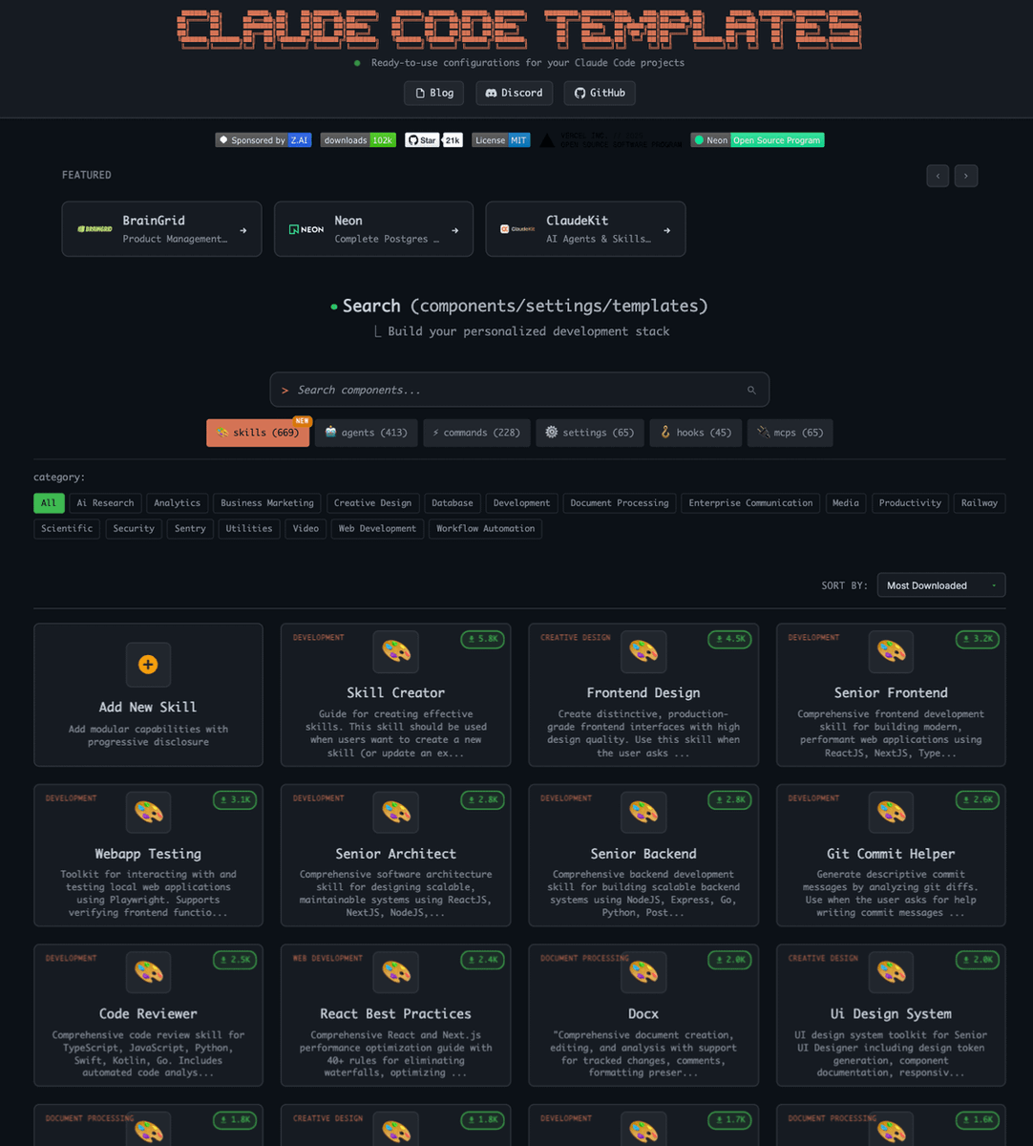The image size is (1033, 1146).
Task: Click the 4.5K download badge on Frontend Design
Action: point(729,639)
